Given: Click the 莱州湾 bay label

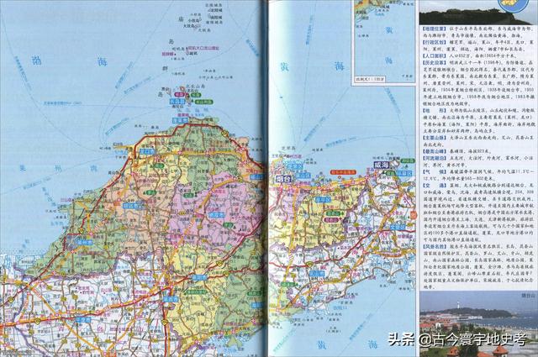Looking at the screenshot, I should [58, 168].
